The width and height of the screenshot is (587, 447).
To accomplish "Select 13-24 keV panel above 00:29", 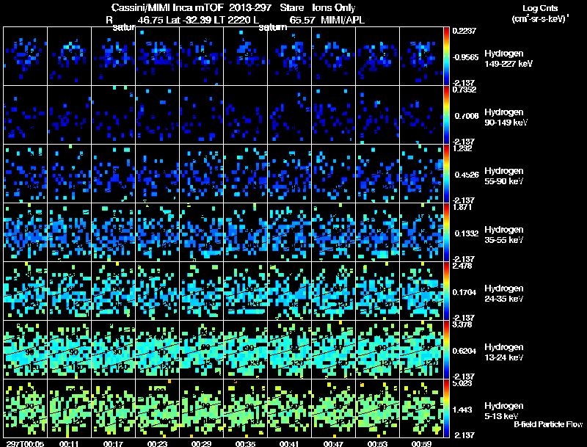I will 201,349.
